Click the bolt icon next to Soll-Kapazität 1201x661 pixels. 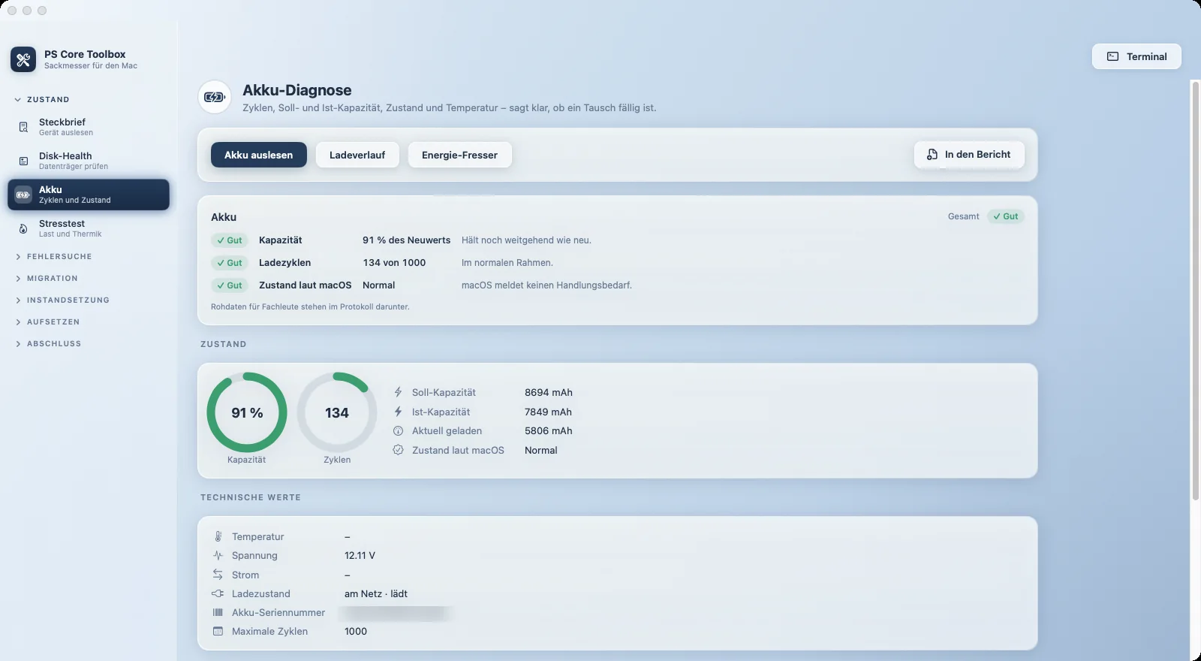point(398,392)
